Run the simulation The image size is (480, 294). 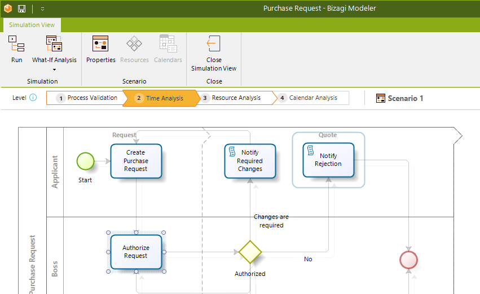coord(16,49)
